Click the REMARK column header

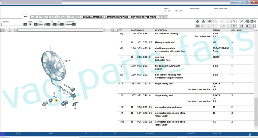pyautogui.click(x=216, y=30)
